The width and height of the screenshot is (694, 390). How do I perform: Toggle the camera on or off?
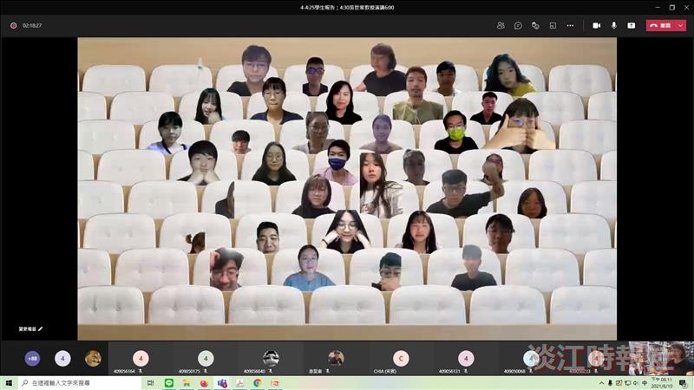tap(597, 26)
